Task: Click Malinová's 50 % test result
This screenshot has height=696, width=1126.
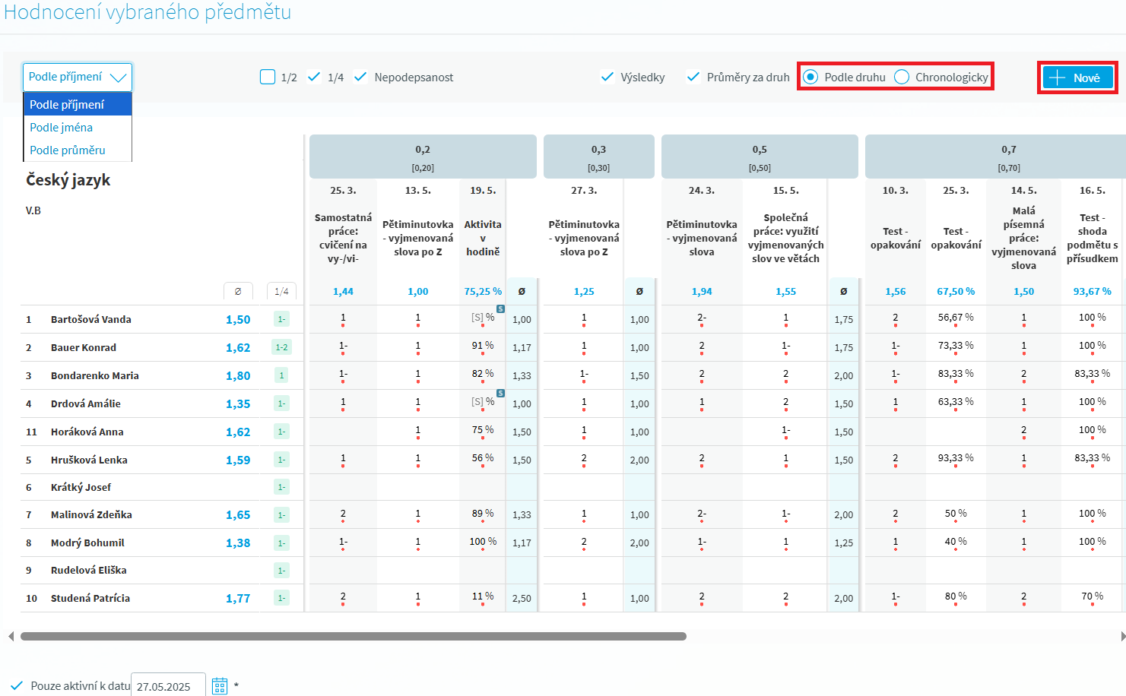Action: (x=956, y=514)
